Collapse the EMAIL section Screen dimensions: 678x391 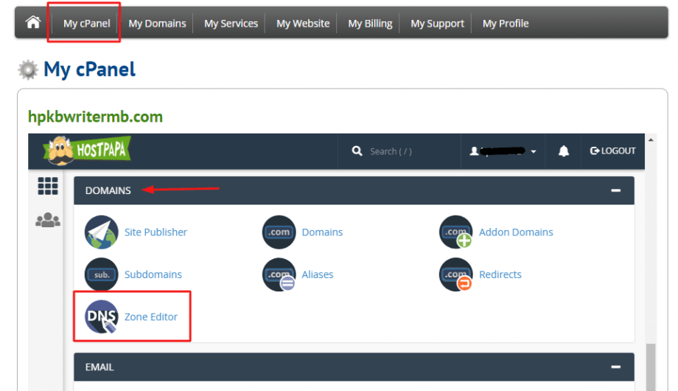click(x=616, y=367)
